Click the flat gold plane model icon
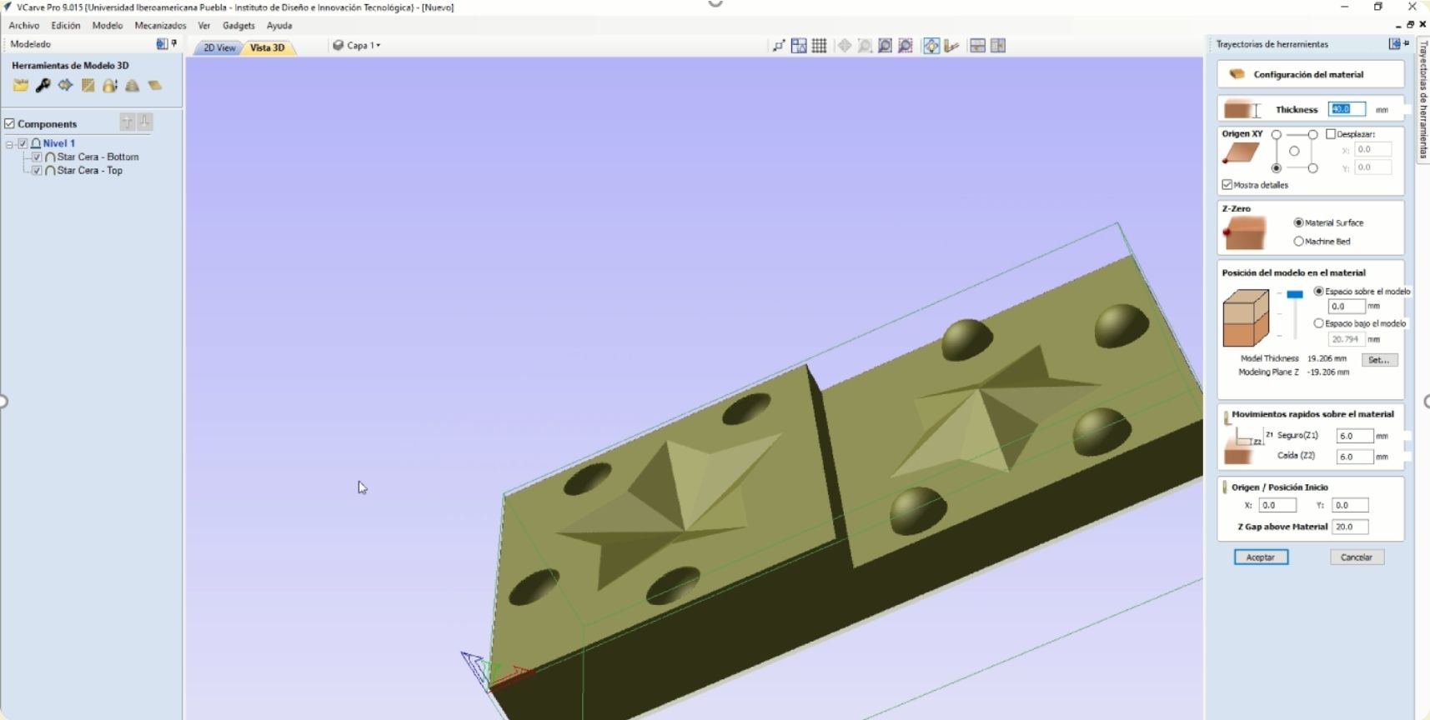Screen dimensions: 1430x720 pyautogui.click(x=154, y=85)
